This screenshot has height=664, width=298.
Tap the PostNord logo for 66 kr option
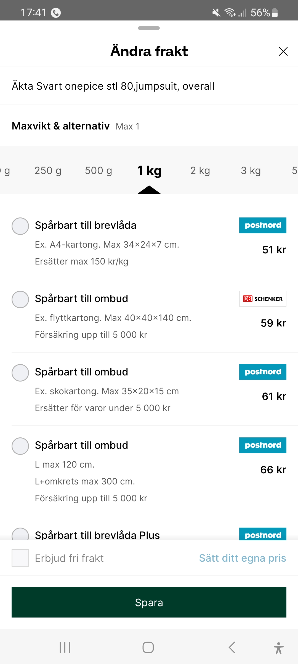263,445
